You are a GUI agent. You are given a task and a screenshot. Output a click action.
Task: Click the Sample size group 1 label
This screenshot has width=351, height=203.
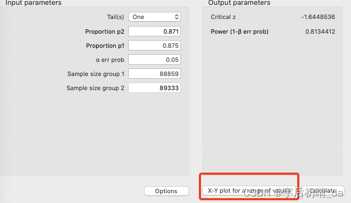(96, 74)
